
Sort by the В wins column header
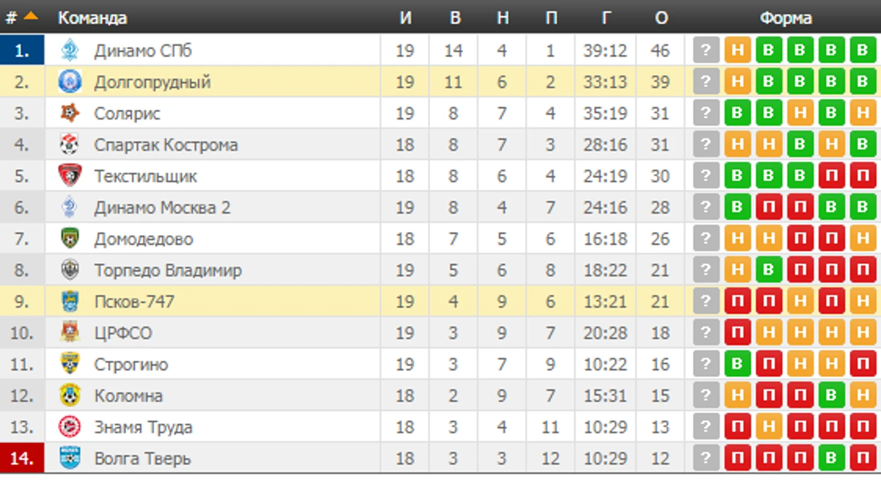[x=454, y=18]
